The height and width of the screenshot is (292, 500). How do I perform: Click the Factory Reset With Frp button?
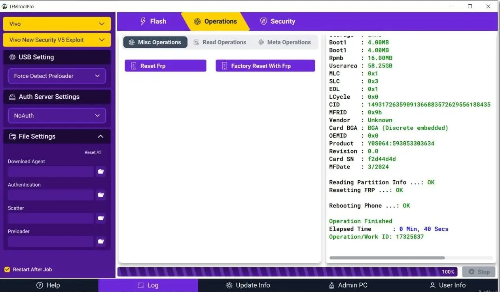[265, 66]
